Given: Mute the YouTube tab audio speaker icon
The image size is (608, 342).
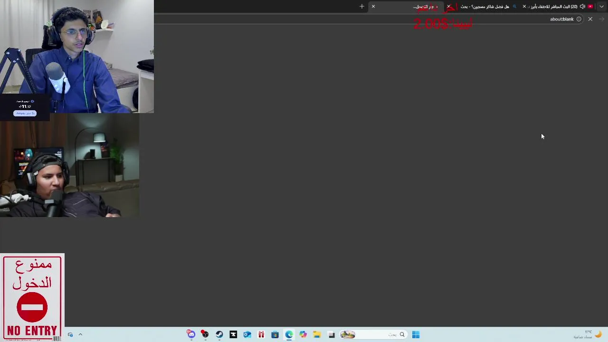Looking at the screenshot, I should click(582, 6).
